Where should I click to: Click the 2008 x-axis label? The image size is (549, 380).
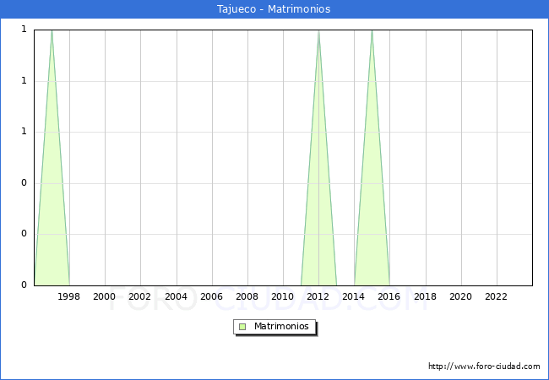tap(247, 296)
